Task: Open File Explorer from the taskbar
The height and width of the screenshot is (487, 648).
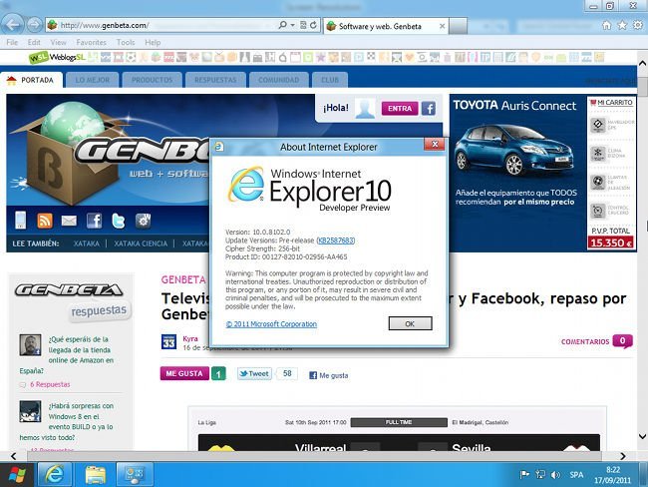Action: click(x=96, y=474)
